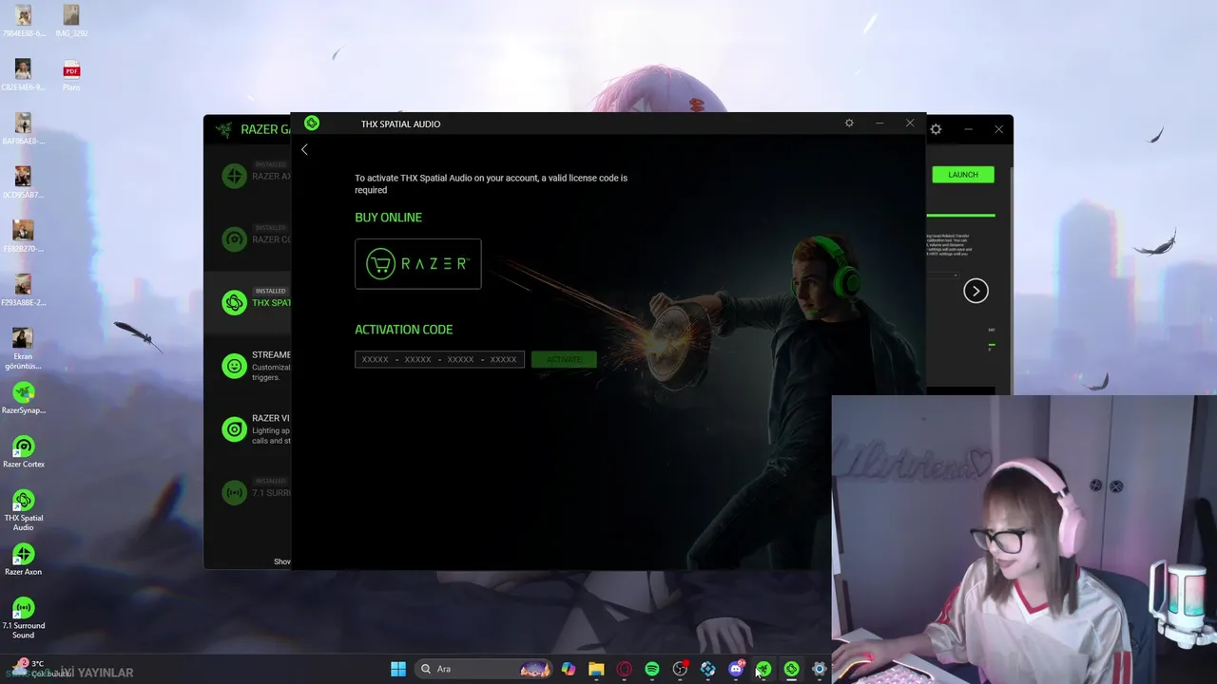Screen dimensions: 1217x684
Task: Open OBS Studio from the taskbar
Action: click(680, 669)
